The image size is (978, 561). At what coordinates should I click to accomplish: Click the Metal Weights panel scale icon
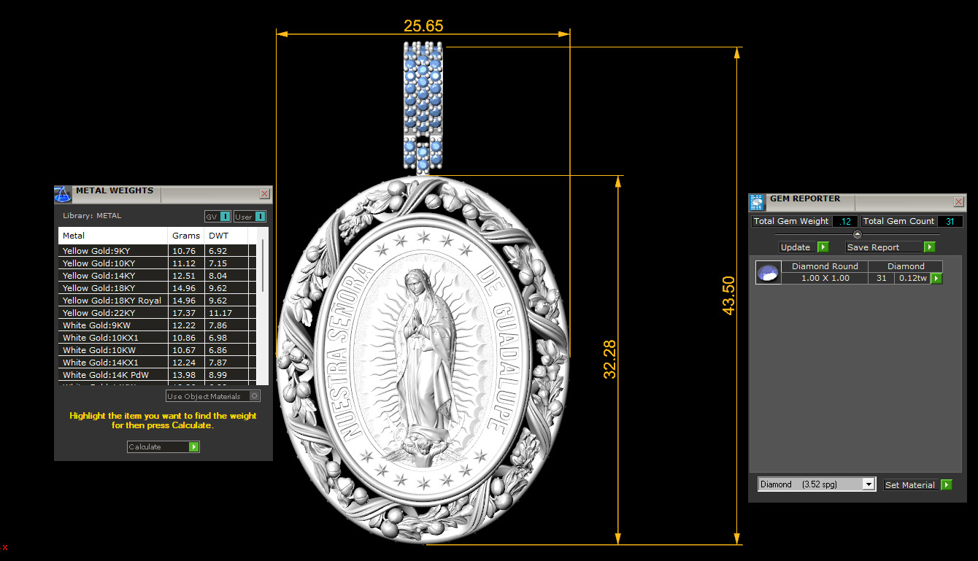pos(63,195)
